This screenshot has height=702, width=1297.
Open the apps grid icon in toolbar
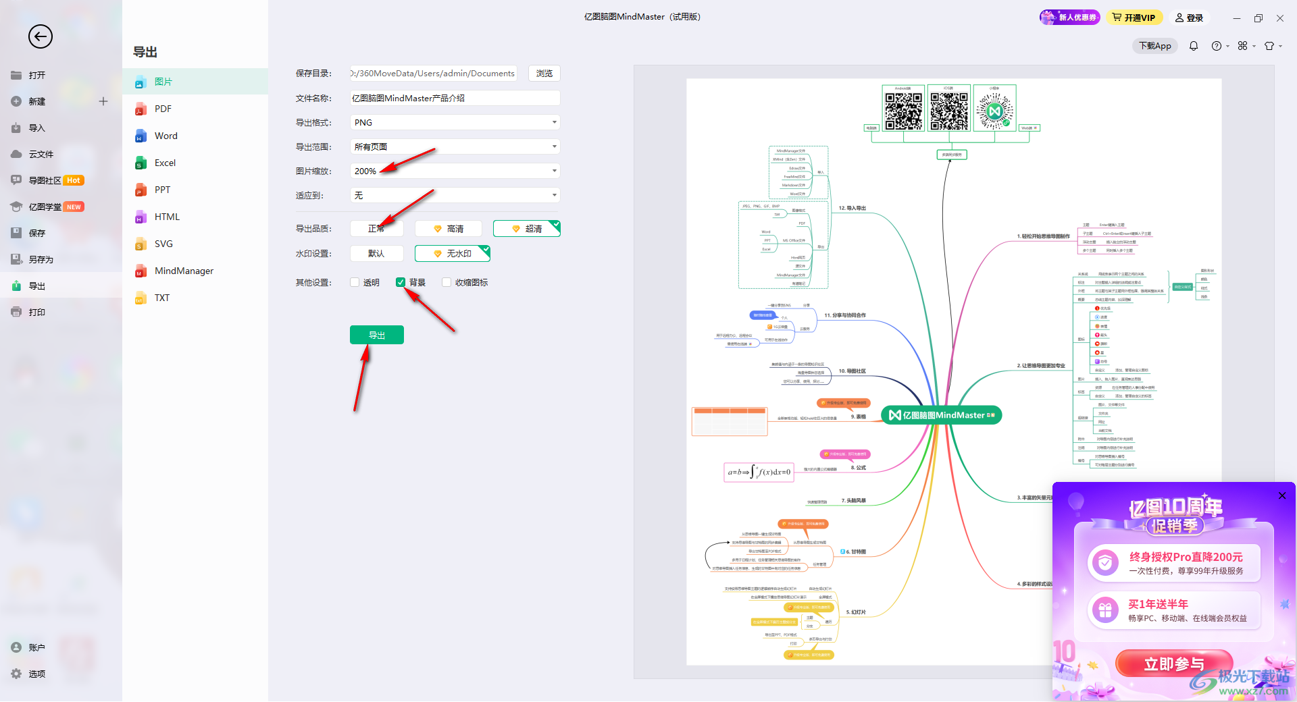pyautogui.click(x=1243, y=46)
